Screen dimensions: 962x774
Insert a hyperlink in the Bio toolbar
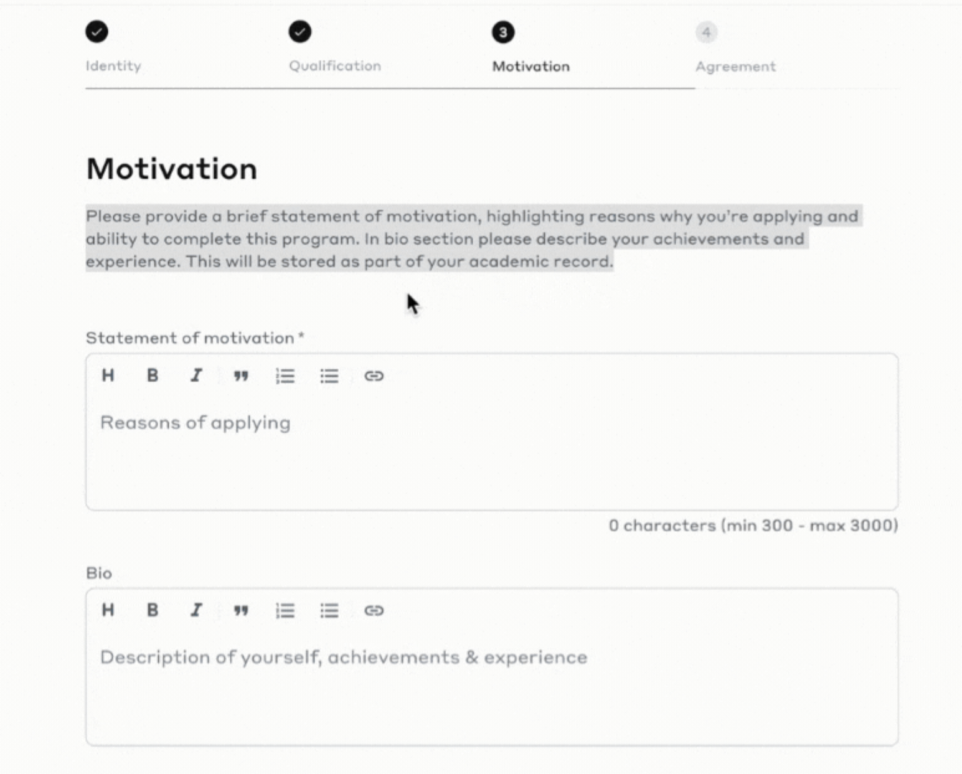point(374,610)
